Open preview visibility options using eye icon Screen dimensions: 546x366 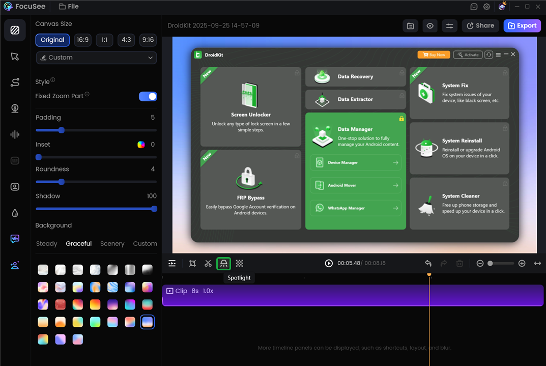[x=429, y=25]
